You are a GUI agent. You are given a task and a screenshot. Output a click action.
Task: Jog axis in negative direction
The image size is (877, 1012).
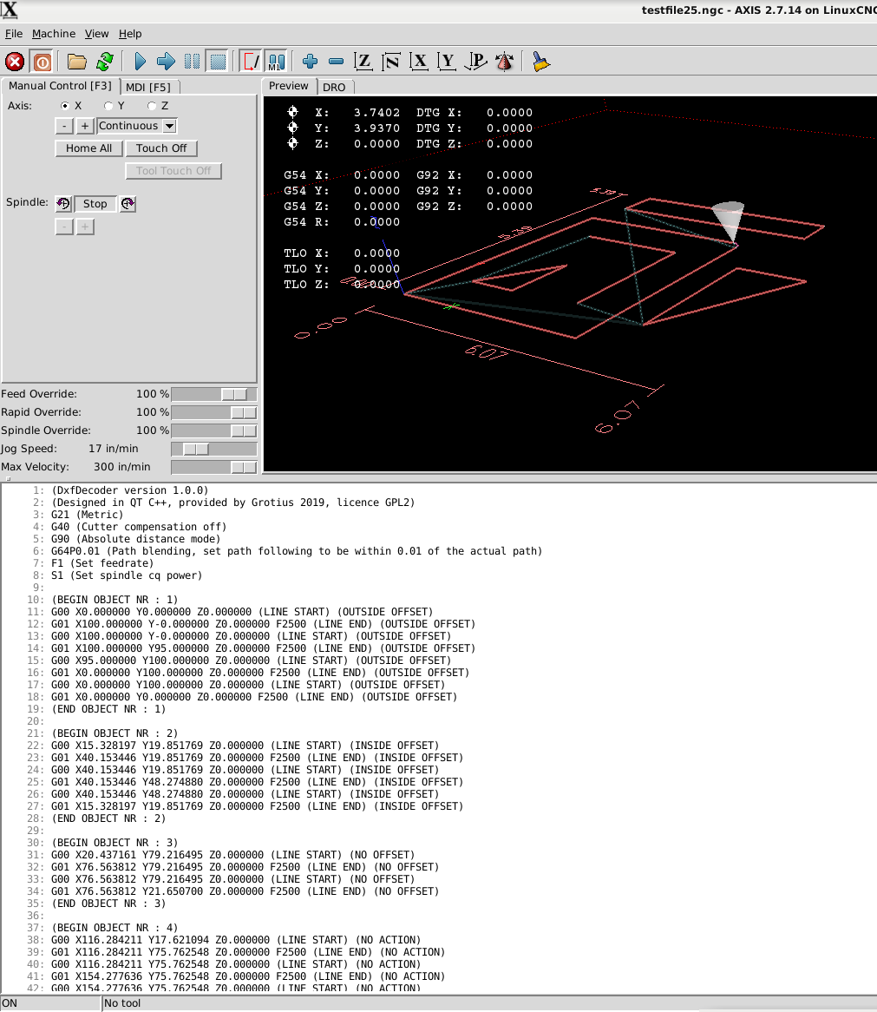64,126
